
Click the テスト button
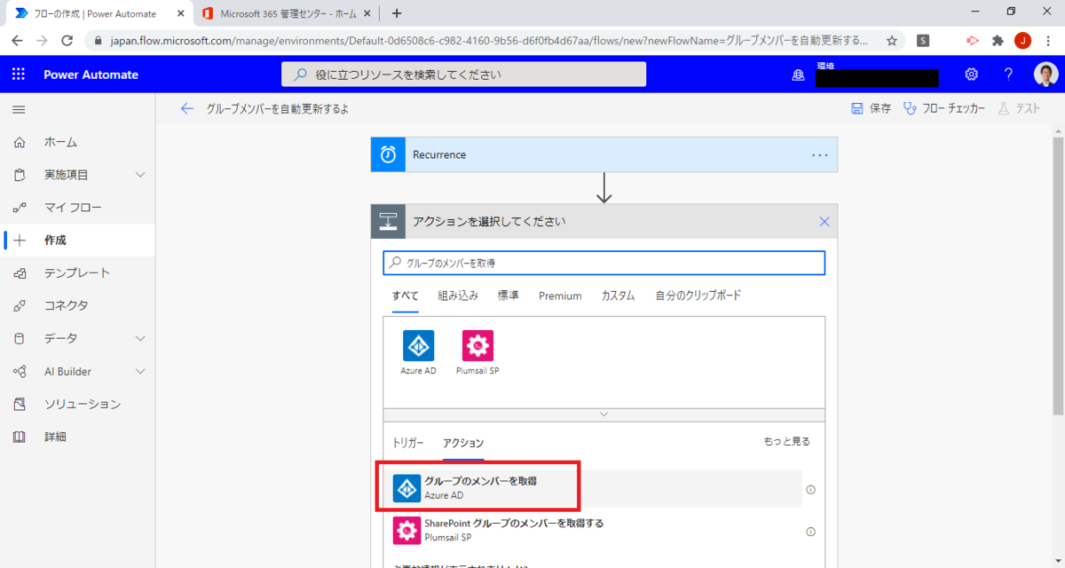pos(1018,108)
